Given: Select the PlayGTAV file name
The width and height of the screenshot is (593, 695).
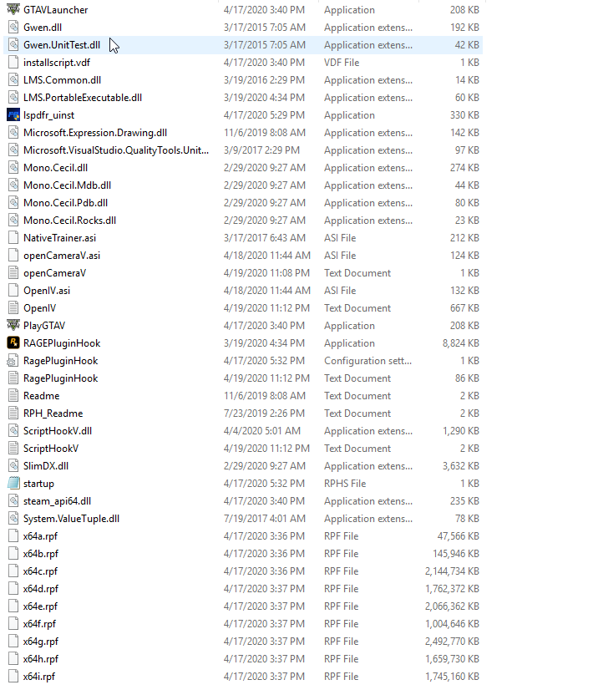Looking at the screenshot, I should [x=44, y=326].
